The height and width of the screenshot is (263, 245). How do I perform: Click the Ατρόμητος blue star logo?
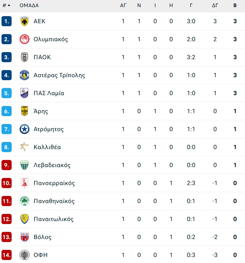[24, 129]
